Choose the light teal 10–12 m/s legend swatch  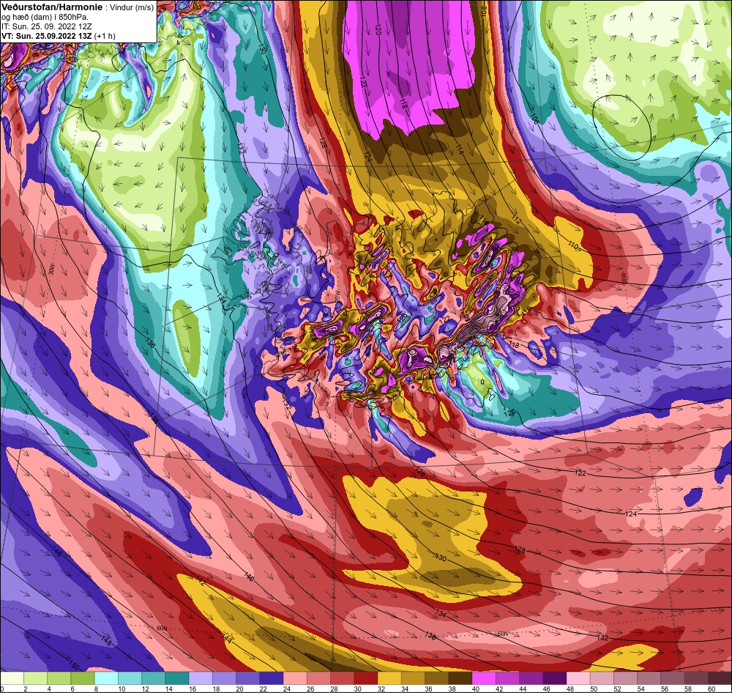coord(130,678)
